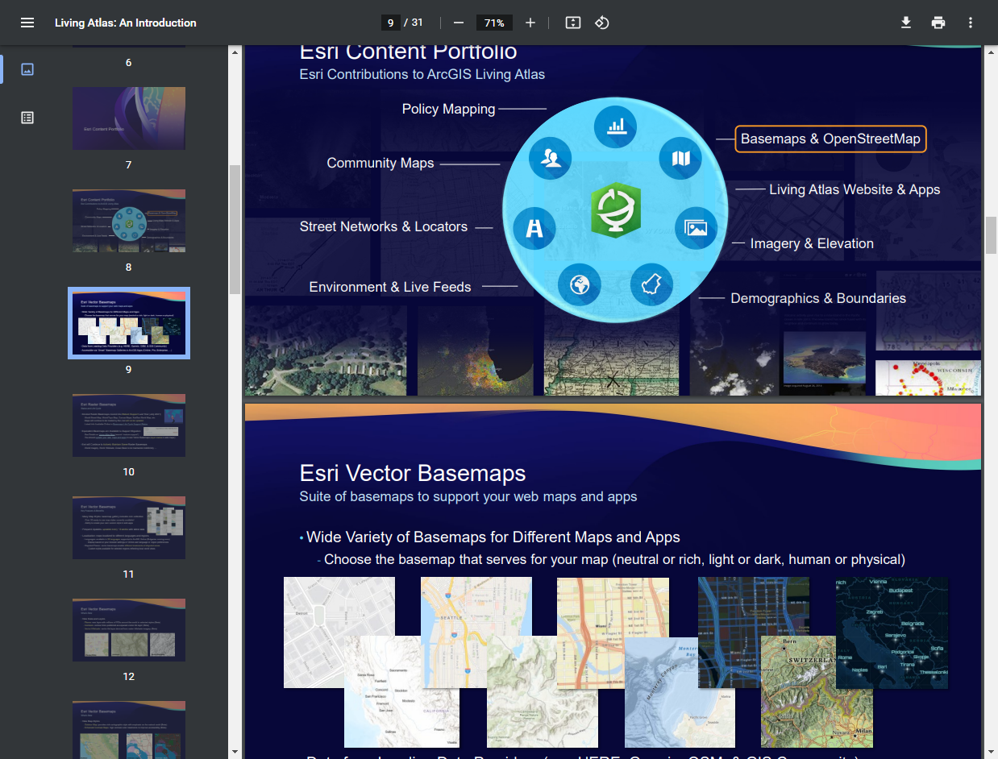
Task: Click the thumbnail sidebar scrollbar handle
Action: coord(235,230)
